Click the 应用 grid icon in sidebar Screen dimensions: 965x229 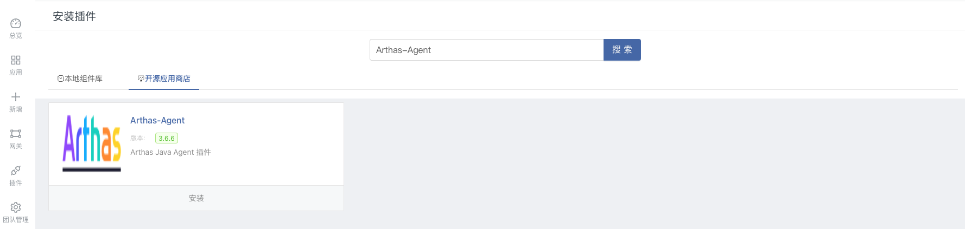[16, 60]
